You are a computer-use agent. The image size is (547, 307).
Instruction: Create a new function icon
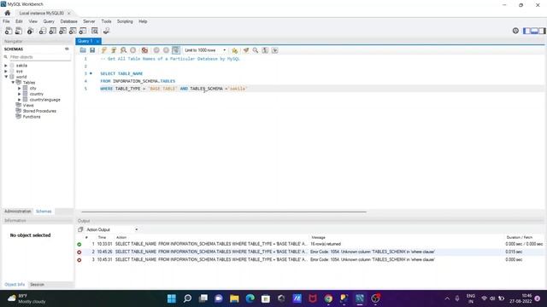(83, 31)
